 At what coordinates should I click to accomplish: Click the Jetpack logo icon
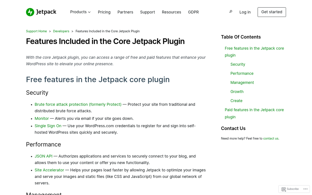(x=30, y=12)
